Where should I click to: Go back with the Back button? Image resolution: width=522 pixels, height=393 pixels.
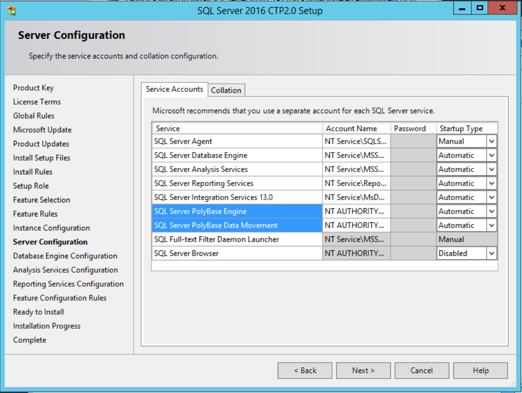tap(305, 371)
